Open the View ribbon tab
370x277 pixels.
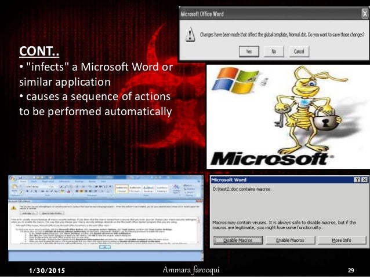(103, 182)
